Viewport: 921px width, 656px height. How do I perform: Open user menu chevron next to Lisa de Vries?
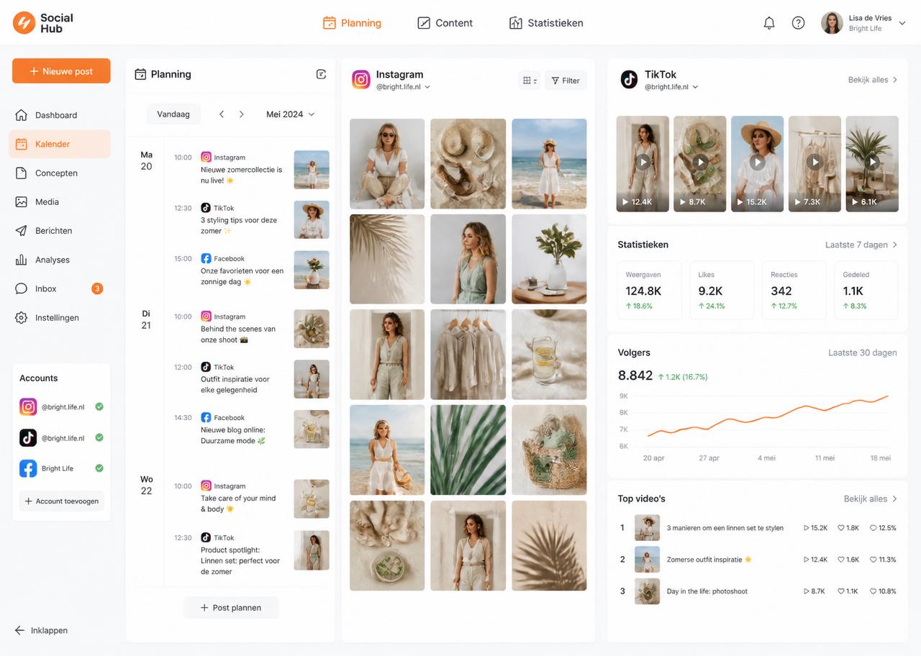[x=902, y=24]
